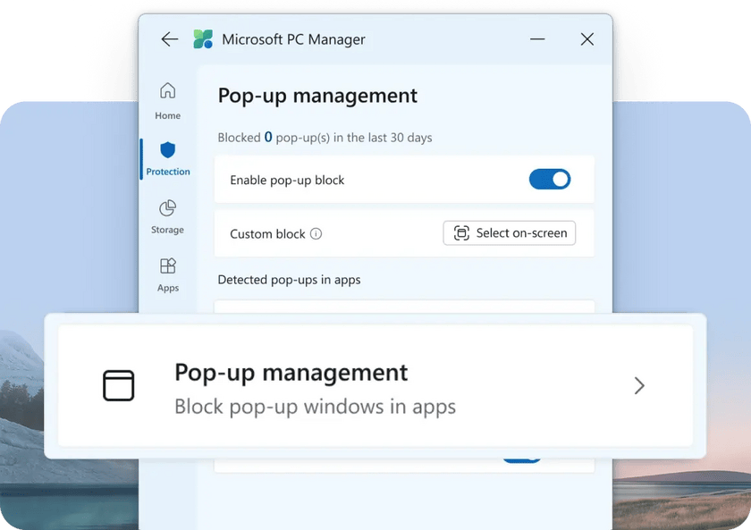Switch to the Apps section via its label
The width and height of the screenshot is (751, 530).
(x=167, y=287)
